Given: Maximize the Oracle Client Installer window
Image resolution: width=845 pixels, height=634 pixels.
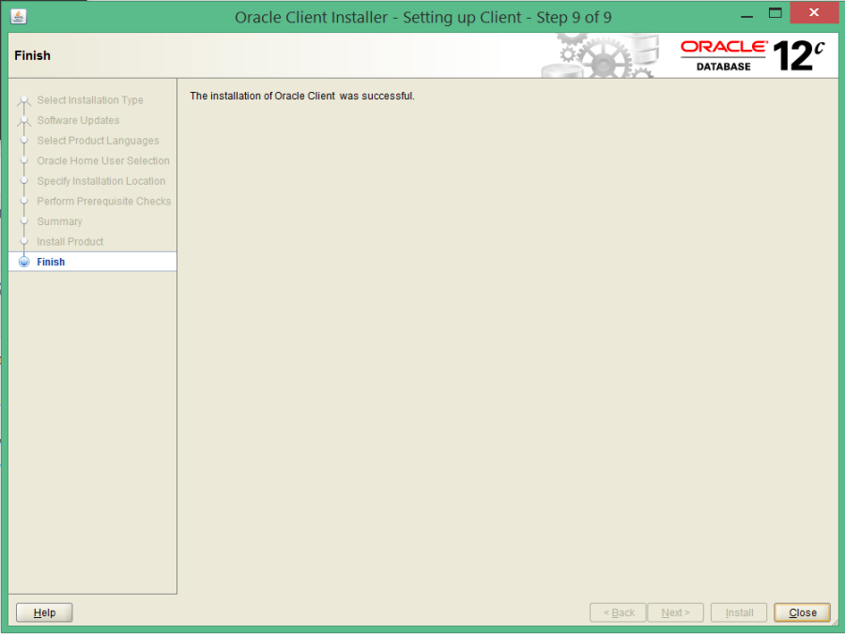Looking at the screenshot, I should 775,12.
